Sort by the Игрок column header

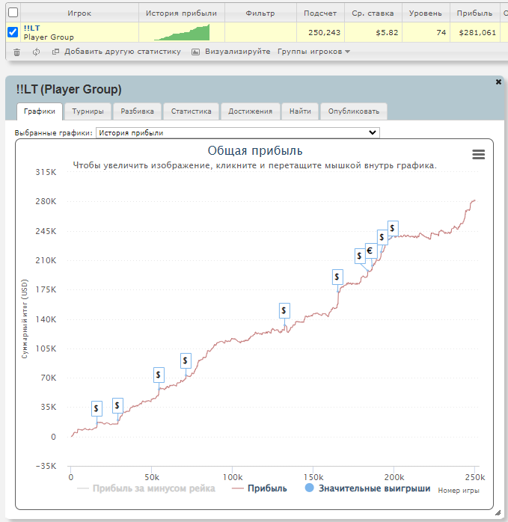pyautogui.click(x=79, y=13)
